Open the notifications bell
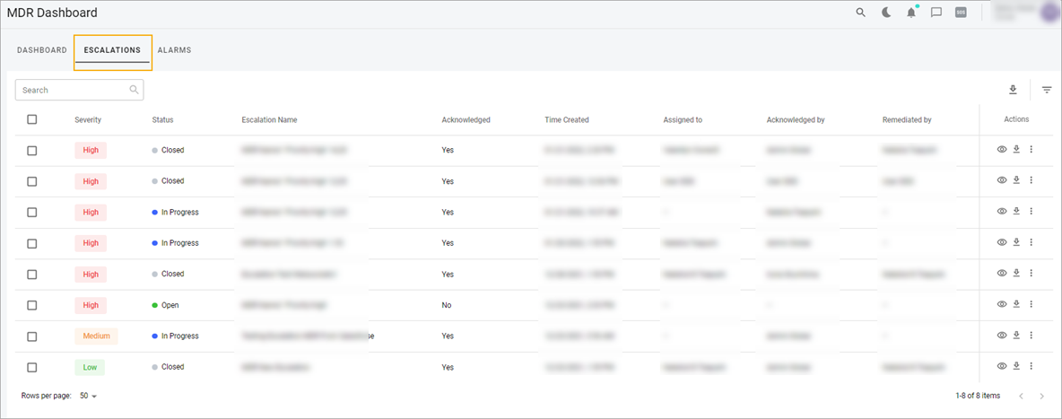Image resolution: width=1062 pixels, height=419 pixels. pos(911,13)
